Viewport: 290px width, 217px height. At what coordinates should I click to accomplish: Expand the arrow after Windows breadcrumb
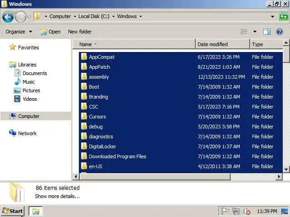click(141, 16)
